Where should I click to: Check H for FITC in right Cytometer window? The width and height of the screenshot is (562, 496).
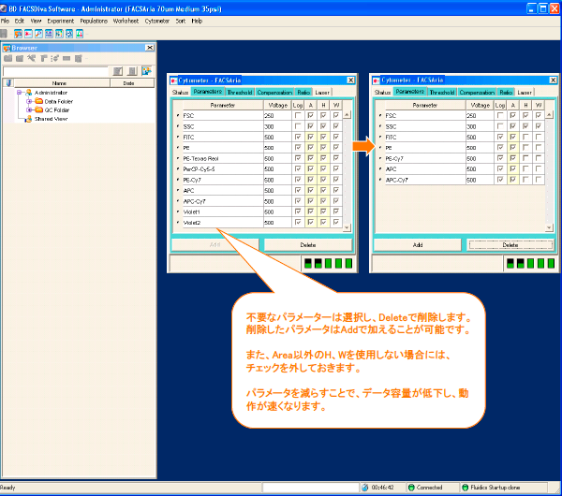525,137
